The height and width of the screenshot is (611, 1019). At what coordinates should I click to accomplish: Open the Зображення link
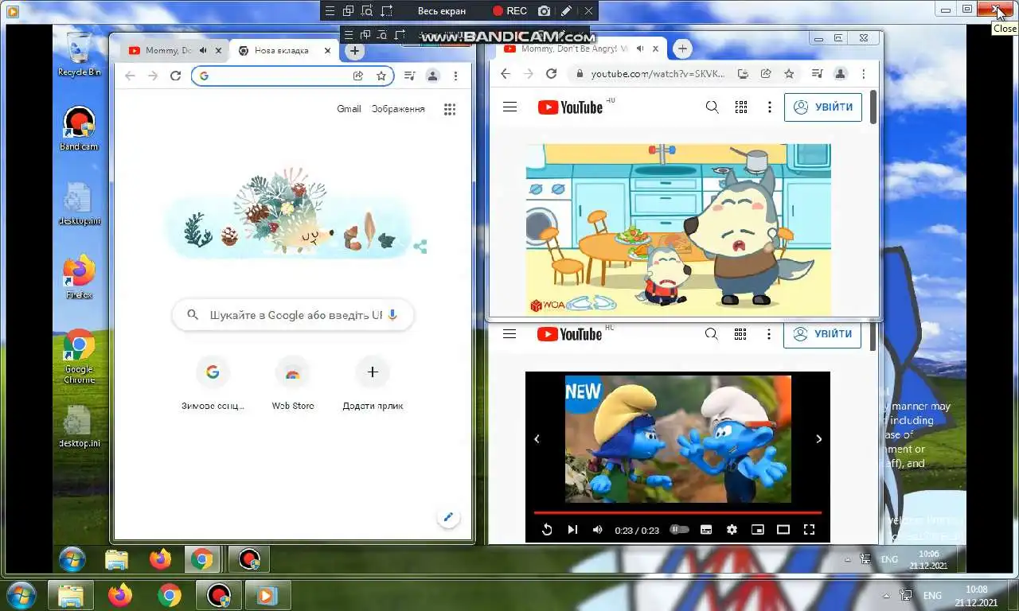[398, 109]
